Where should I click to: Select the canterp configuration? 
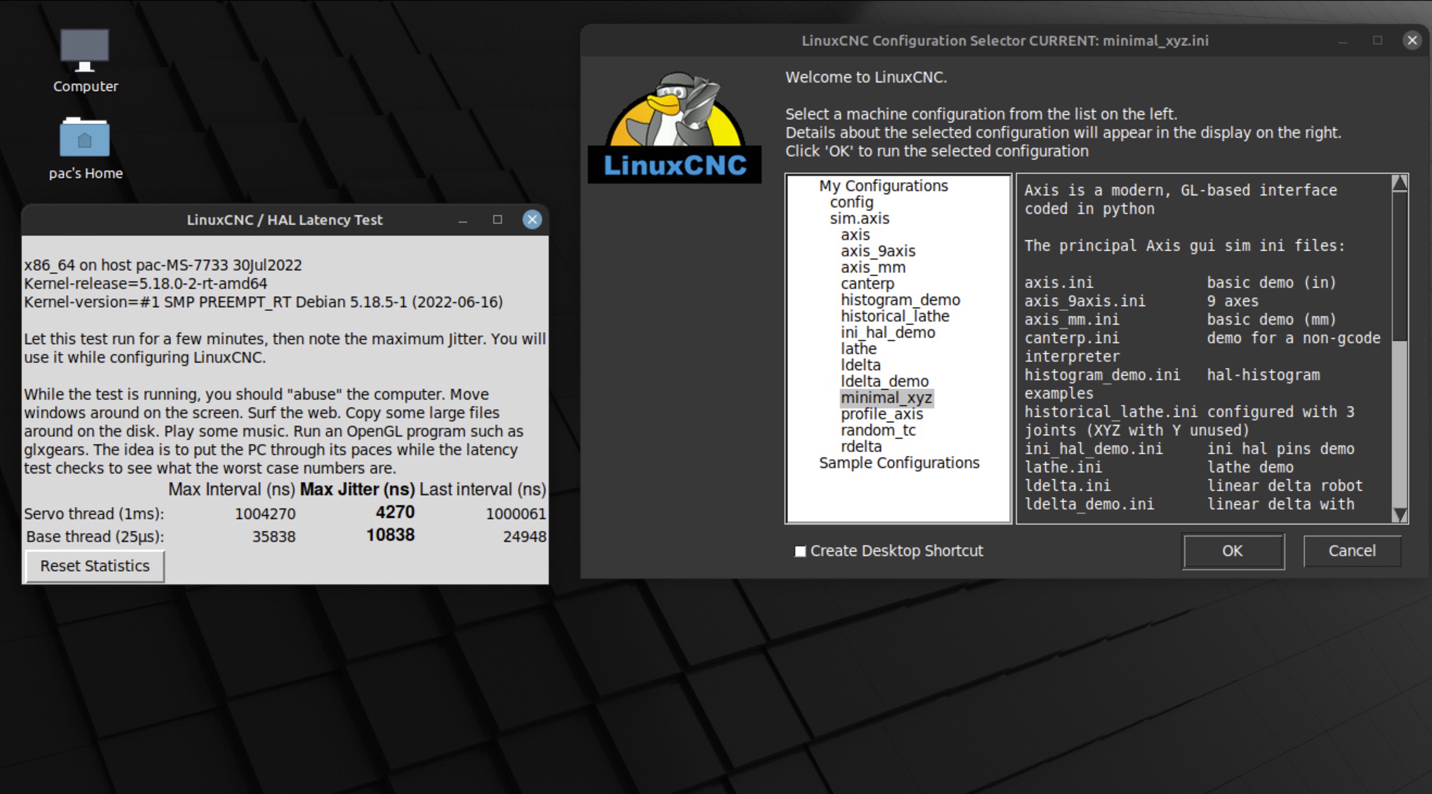[x=867, y=283]
